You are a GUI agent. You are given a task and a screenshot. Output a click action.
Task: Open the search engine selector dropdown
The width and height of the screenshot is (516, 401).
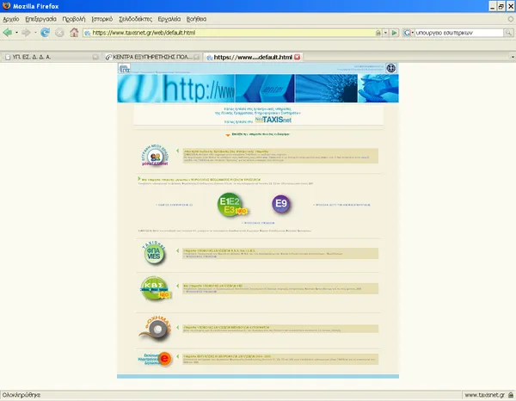(412, 33)
